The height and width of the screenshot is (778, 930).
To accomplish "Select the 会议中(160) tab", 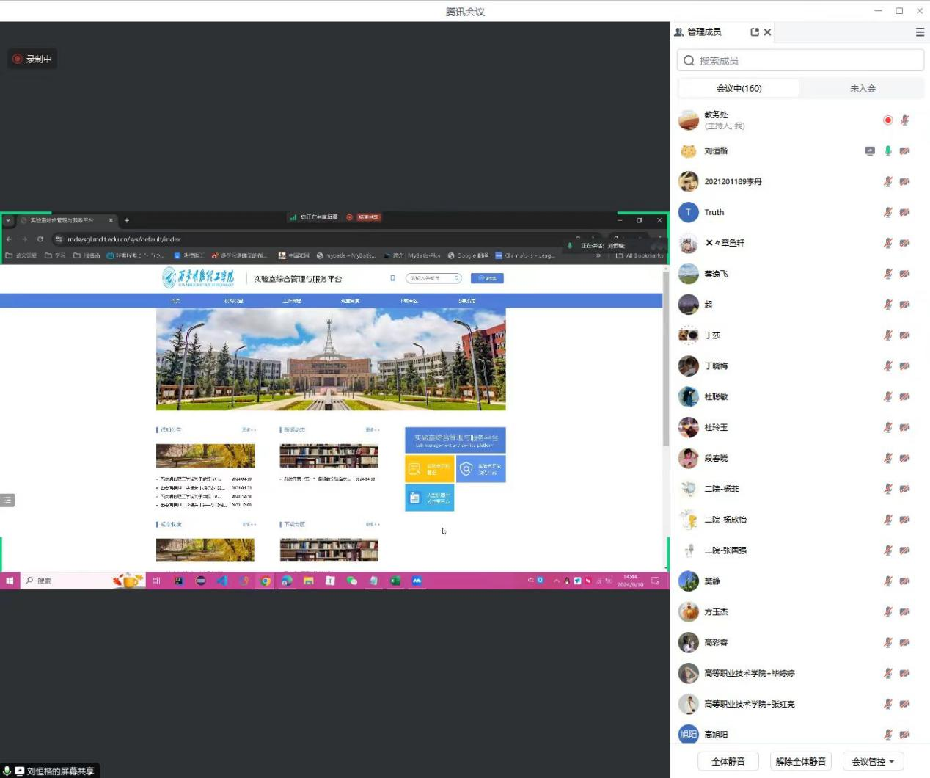I will pos(739,88).
